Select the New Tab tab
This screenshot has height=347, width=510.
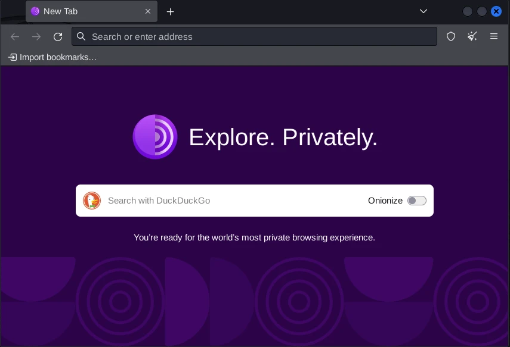pos(84,11)
